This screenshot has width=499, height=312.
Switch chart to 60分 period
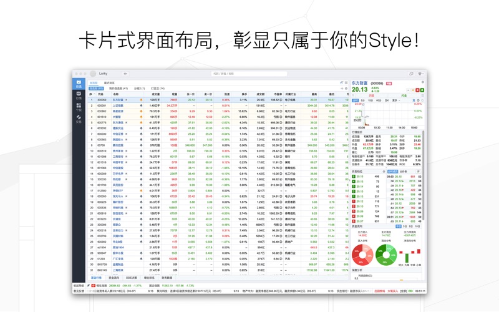point(379,100)
